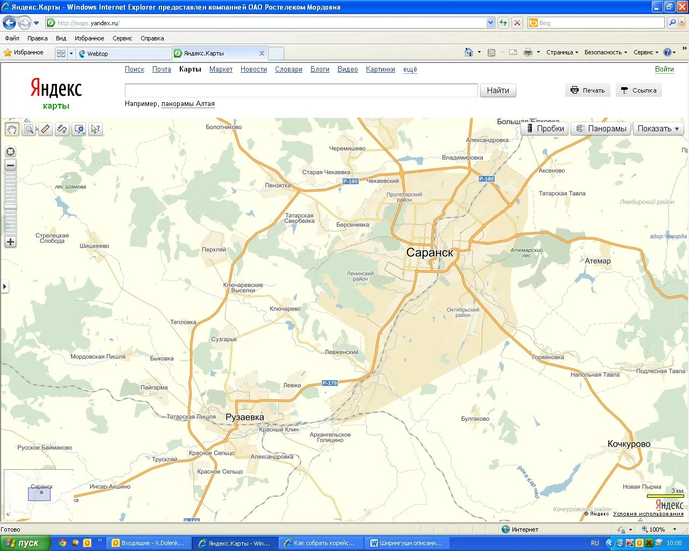
Task: Open the Справка menu
Action: coord(152,38)
